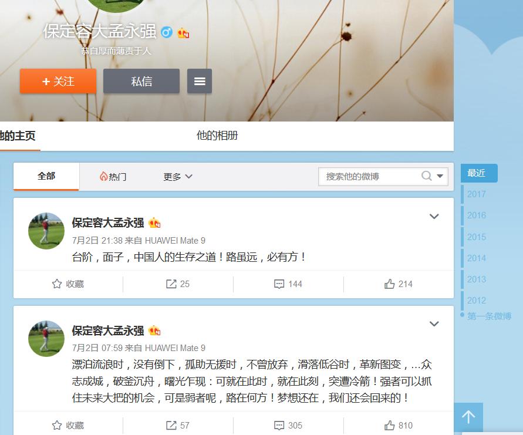Repost the first post with 25 shares
Image resolution: width=523 pixels, height=435 pixels.
click(178, 284)
